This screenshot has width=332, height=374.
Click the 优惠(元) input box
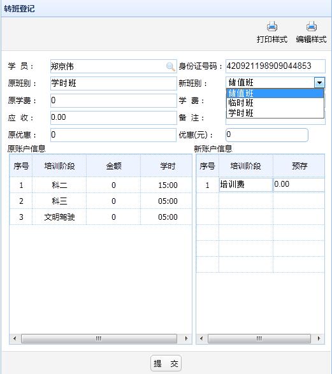tap(267, 135)
